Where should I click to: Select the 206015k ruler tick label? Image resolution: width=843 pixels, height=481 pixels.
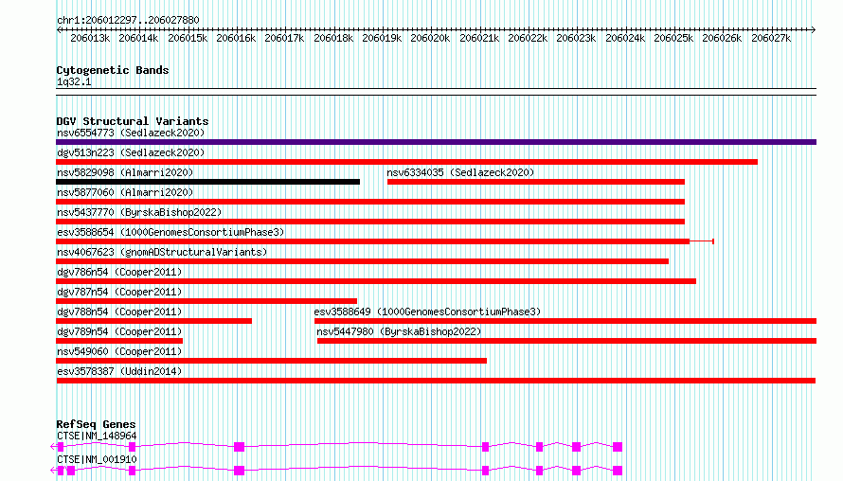point(188,38)
